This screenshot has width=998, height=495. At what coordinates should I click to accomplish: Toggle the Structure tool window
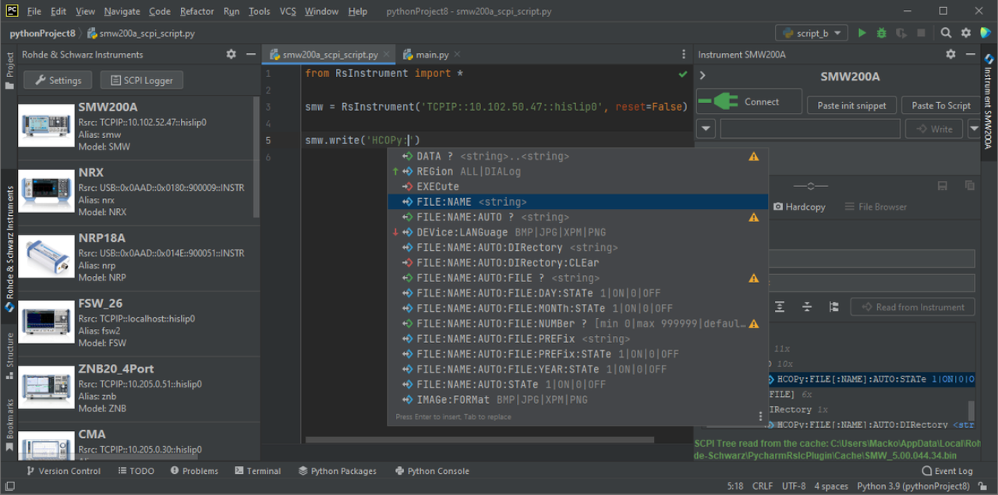9,355
